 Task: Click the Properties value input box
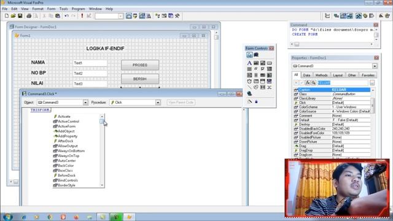click(x=343, y=83)
